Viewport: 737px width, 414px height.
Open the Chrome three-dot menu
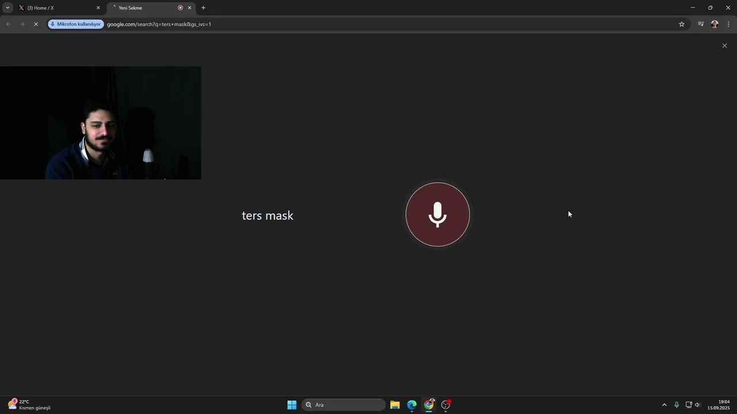pyautogui.click(x=729, y=24)
